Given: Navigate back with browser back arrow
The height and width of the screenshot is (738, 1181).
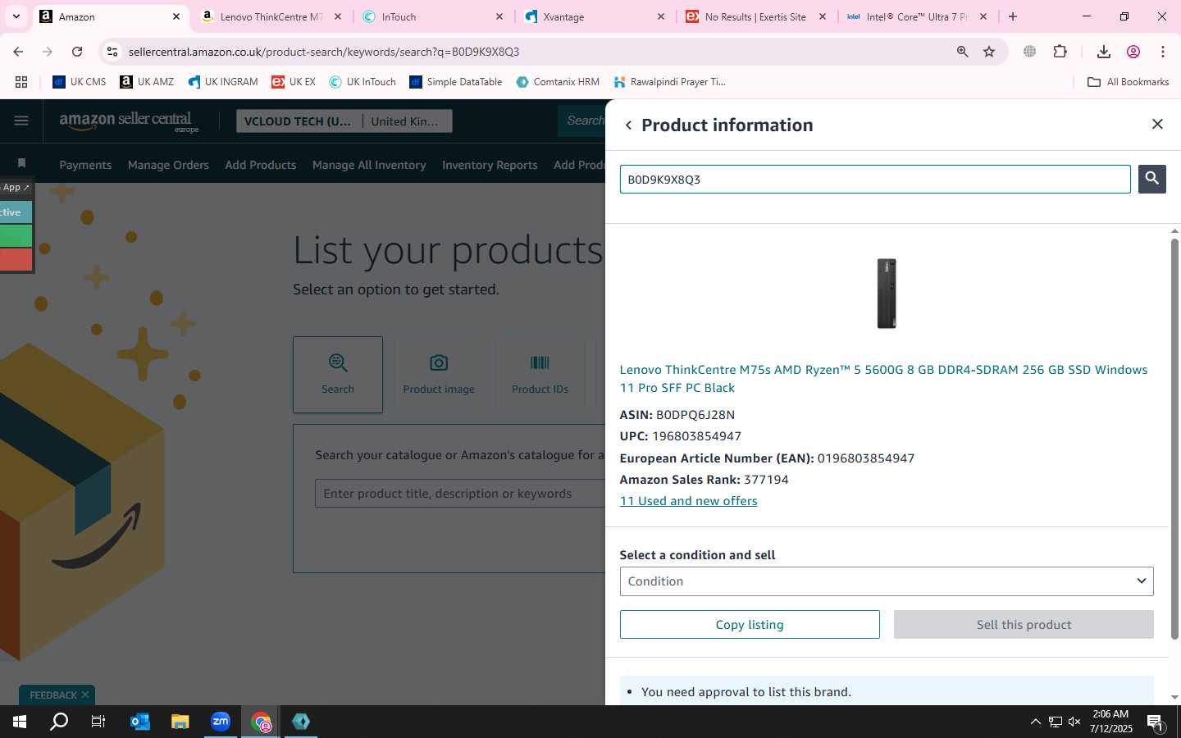Looking at the screenshot, I should [x=18, y=52].
